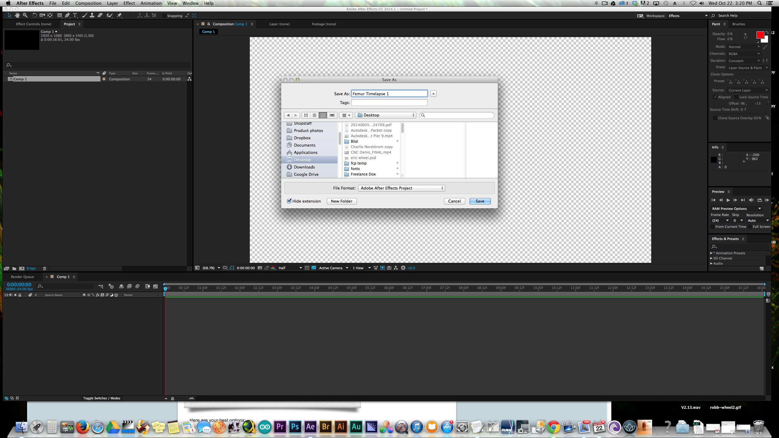Screen dimensions: 779x438
Task: Select the Selection arrow tool
Action: coord(9,15)
